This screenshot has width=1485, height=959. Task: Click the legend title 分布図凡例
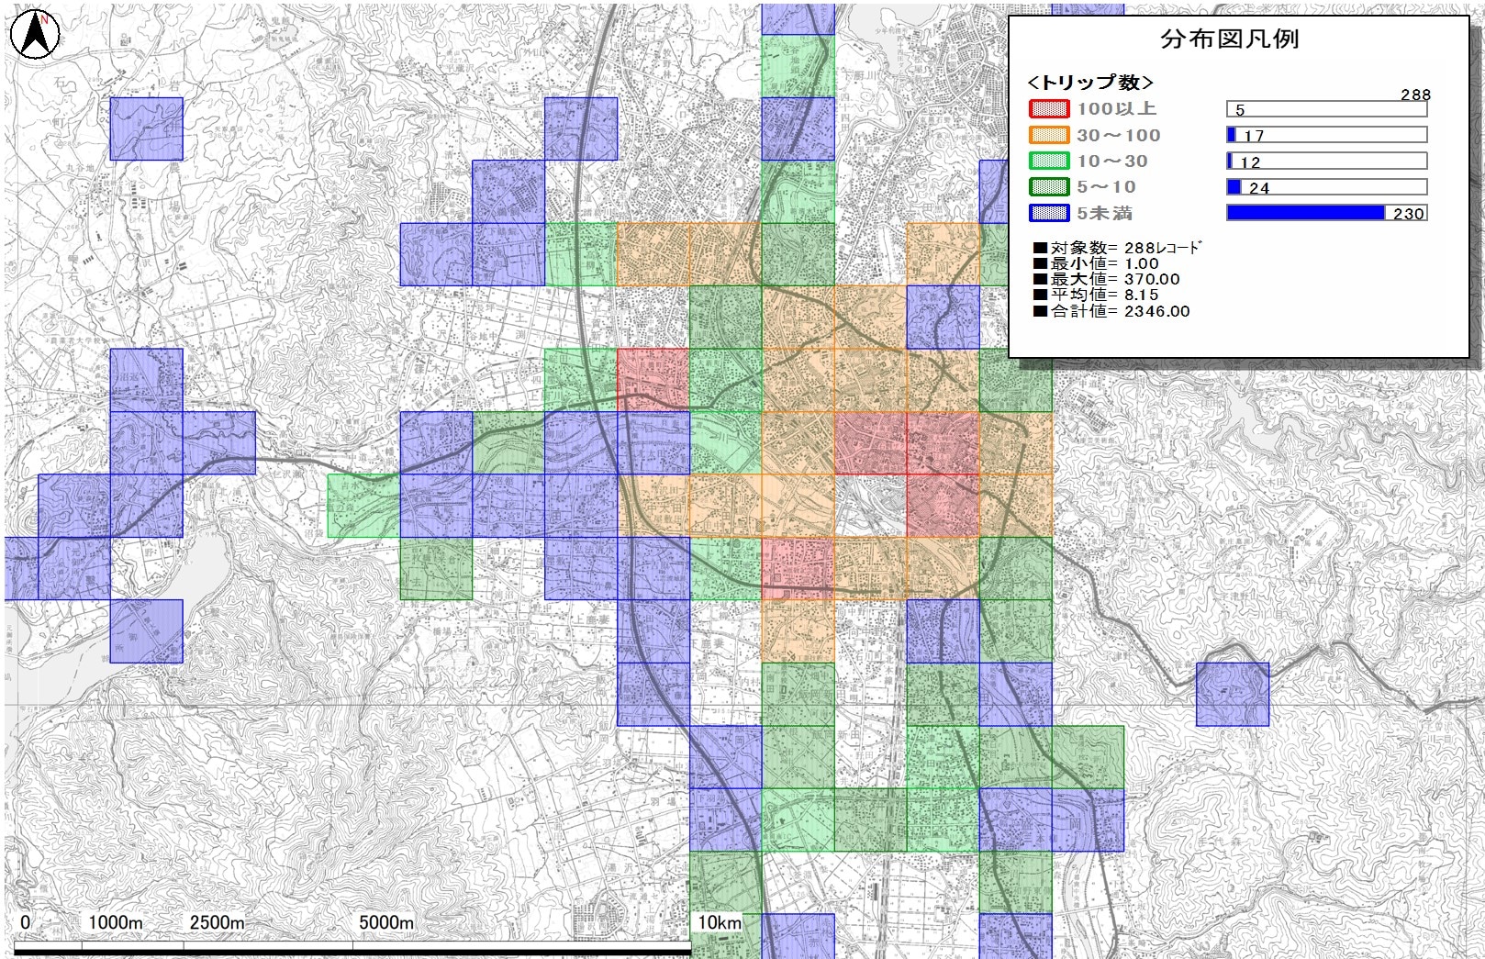pyautogui.click(x=1230, y=39)
